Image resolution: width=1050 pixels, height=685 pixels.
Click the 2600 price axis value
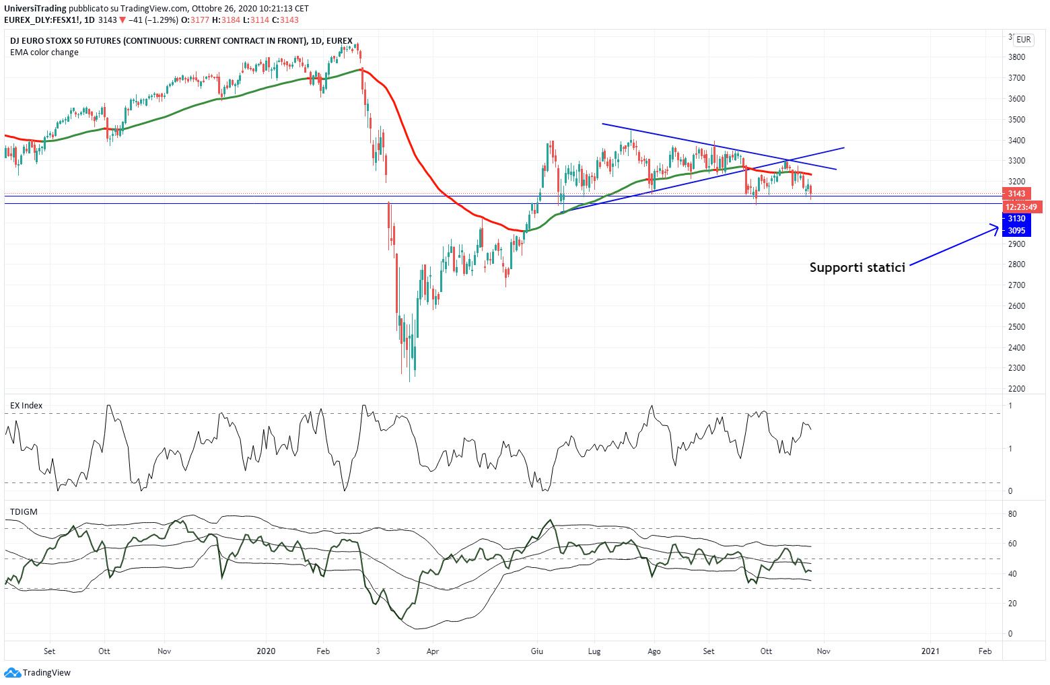tap(1016, 306)
